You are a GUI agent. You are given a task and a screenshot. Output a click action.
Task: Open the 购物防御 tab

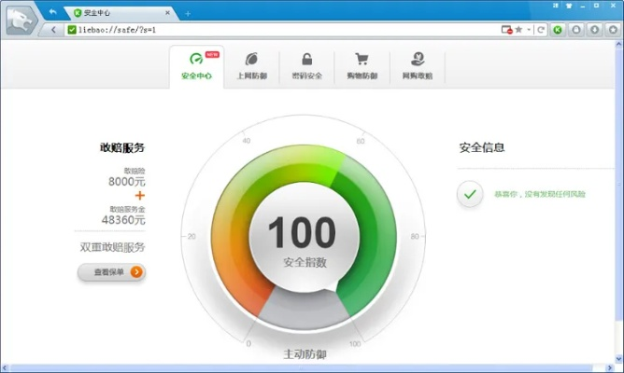[362, 65]
